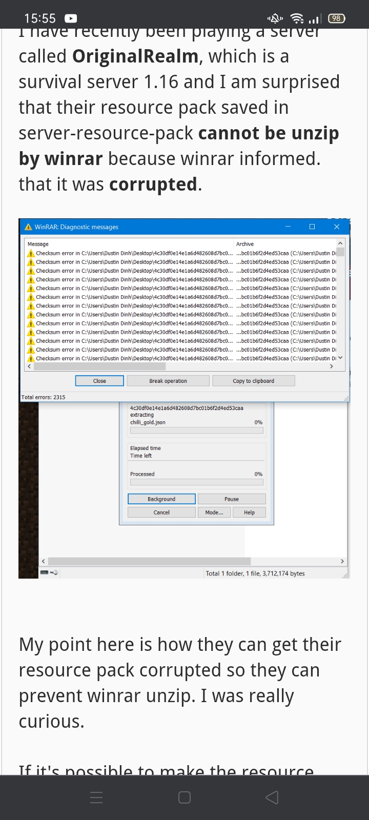369x820 pixels.
Task: Tap the muted bell status icon
Action: pos(275,18)
